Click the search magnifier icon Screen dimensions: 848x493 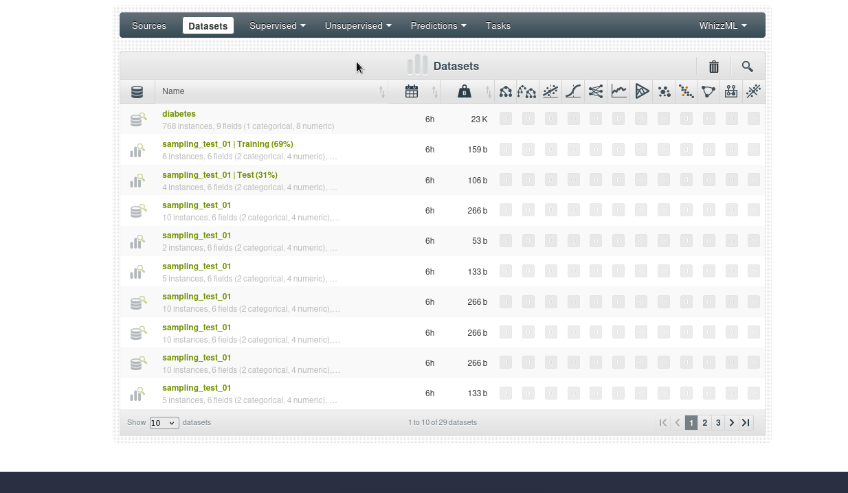pyautogui.click(x=747, y=67)
